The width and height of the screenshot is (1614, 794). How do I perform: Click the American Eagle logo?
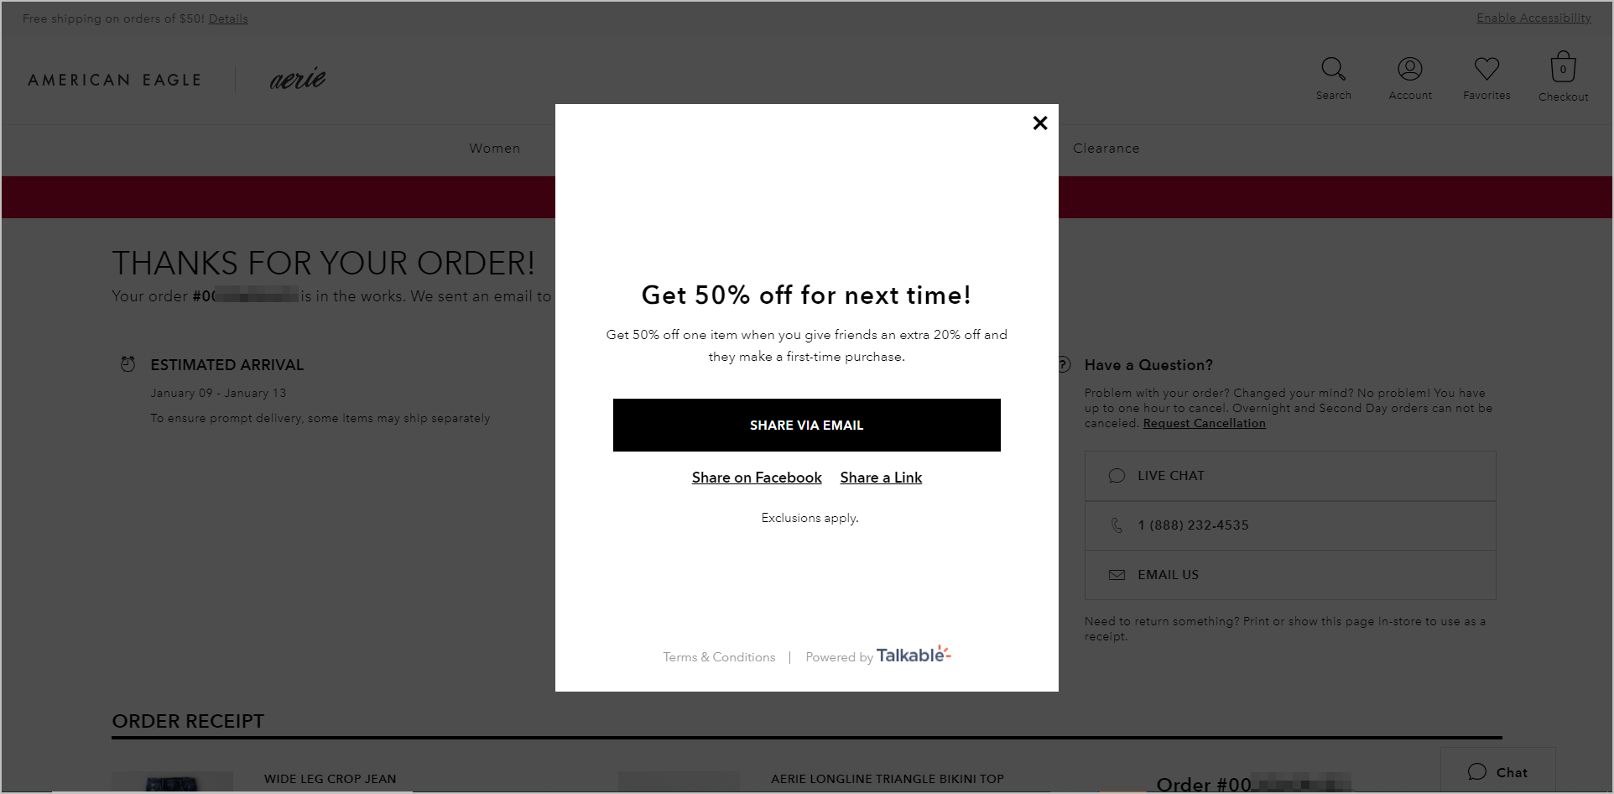[114, 80]
